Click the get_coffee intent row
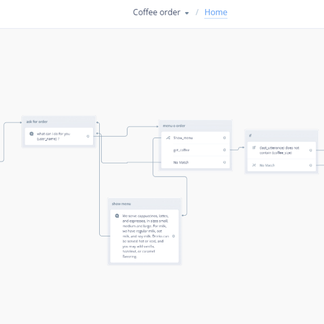The image size is (324, 324). (181, 150)
